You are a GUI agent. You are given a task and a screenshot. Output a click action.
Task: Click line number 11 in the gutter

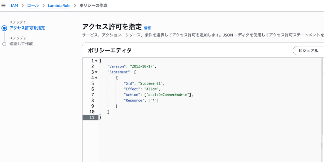[x=92, y=118]
